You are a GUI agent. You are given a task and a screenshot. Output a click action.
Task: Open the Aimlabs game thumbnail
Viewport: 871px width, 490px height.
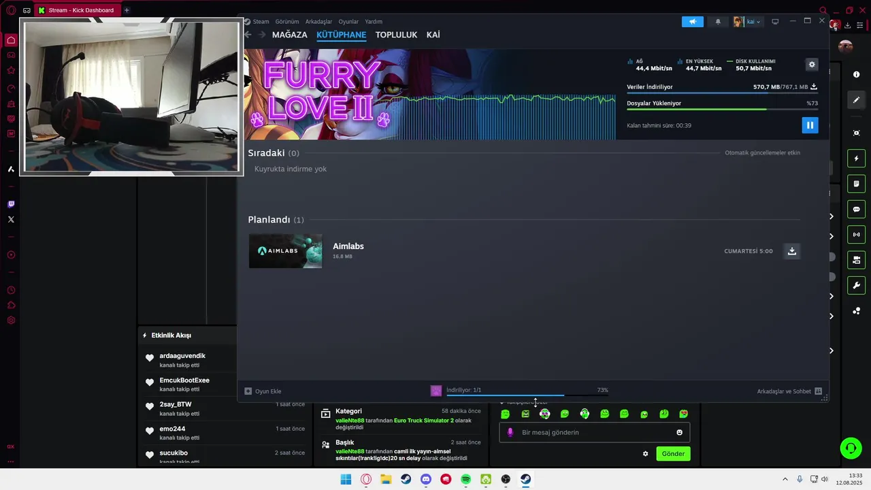point(285,251)
